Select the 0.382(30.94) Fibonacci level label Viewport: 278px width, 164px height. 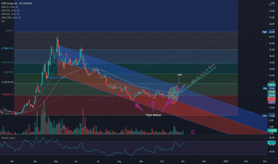(7, 82)
